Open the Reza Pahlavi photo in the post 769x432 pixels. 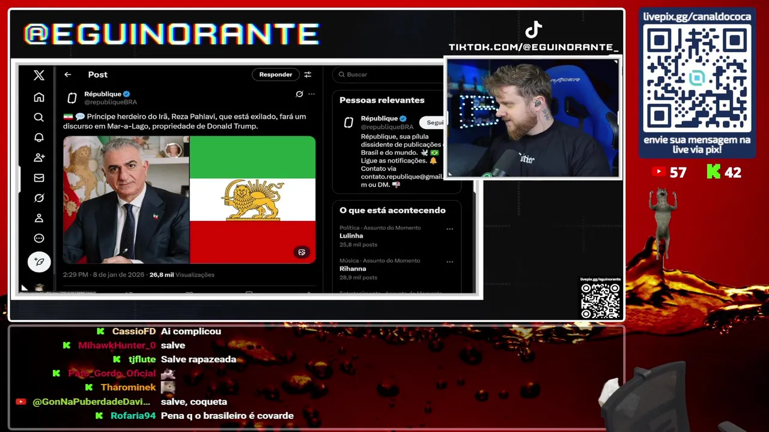pos(126,200)
